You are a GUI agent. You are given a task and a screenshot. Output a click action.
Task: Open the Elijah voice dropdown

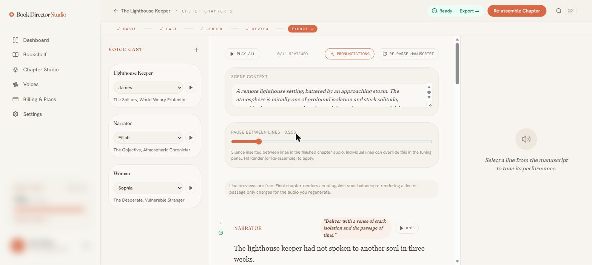(148, 138)
